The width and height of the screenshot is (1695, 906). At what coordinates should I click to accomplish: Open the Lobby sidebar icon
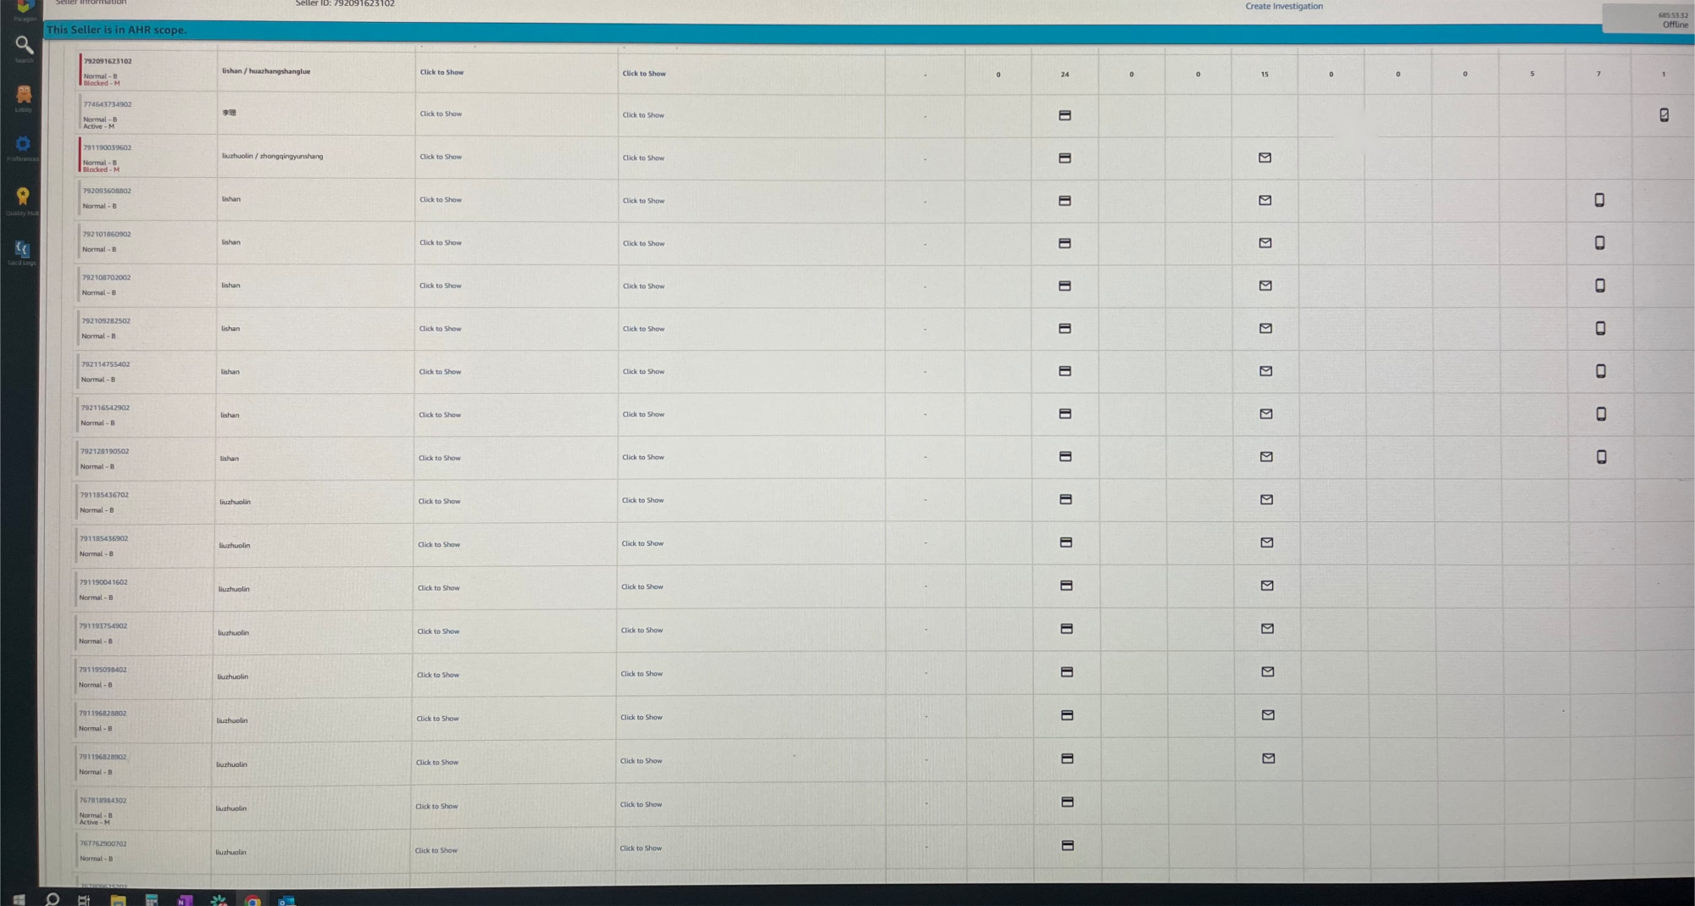[x=24, y=95]
